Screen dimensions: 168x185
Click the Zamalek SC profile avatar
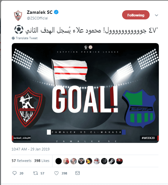18,15
